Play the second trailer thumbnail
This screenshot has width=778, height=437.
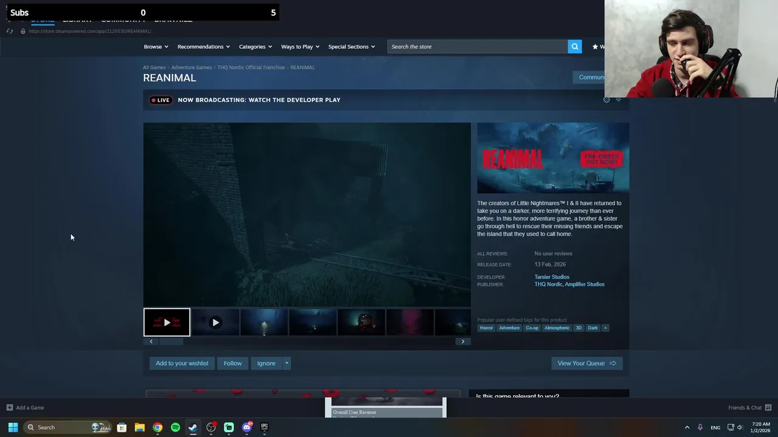(x=215, y=322)
